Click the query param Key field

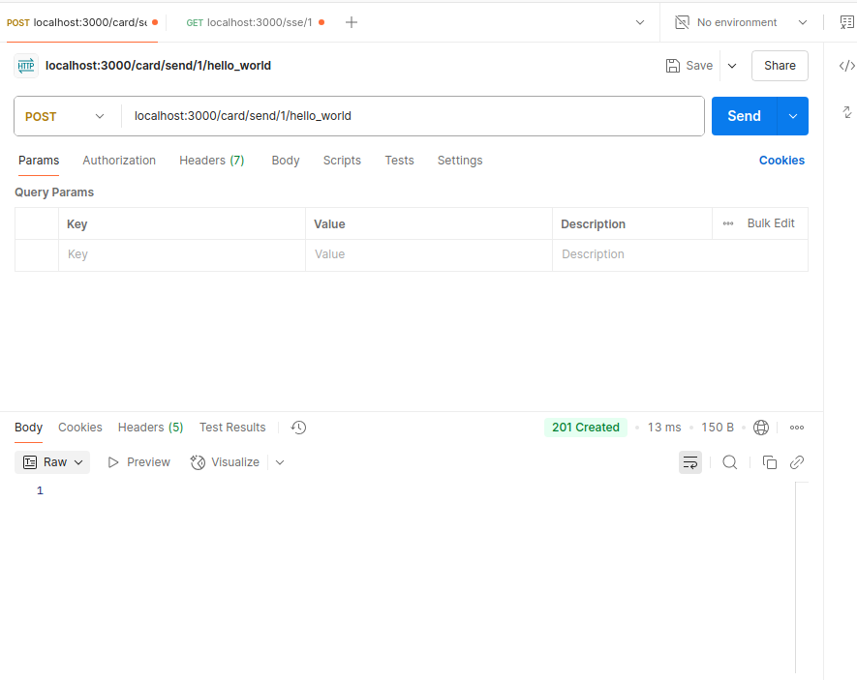pos(182,254)
